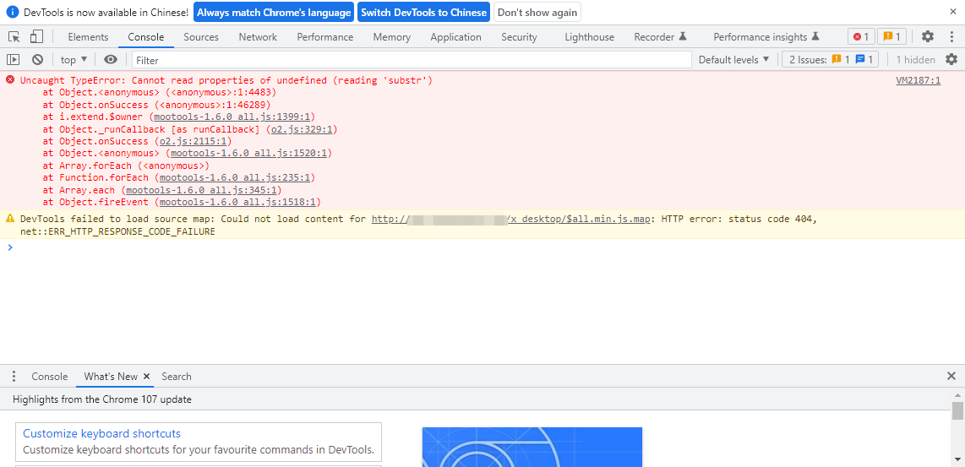
Task: Switch to the Lighthouse tab
Action: coord(590,37)
